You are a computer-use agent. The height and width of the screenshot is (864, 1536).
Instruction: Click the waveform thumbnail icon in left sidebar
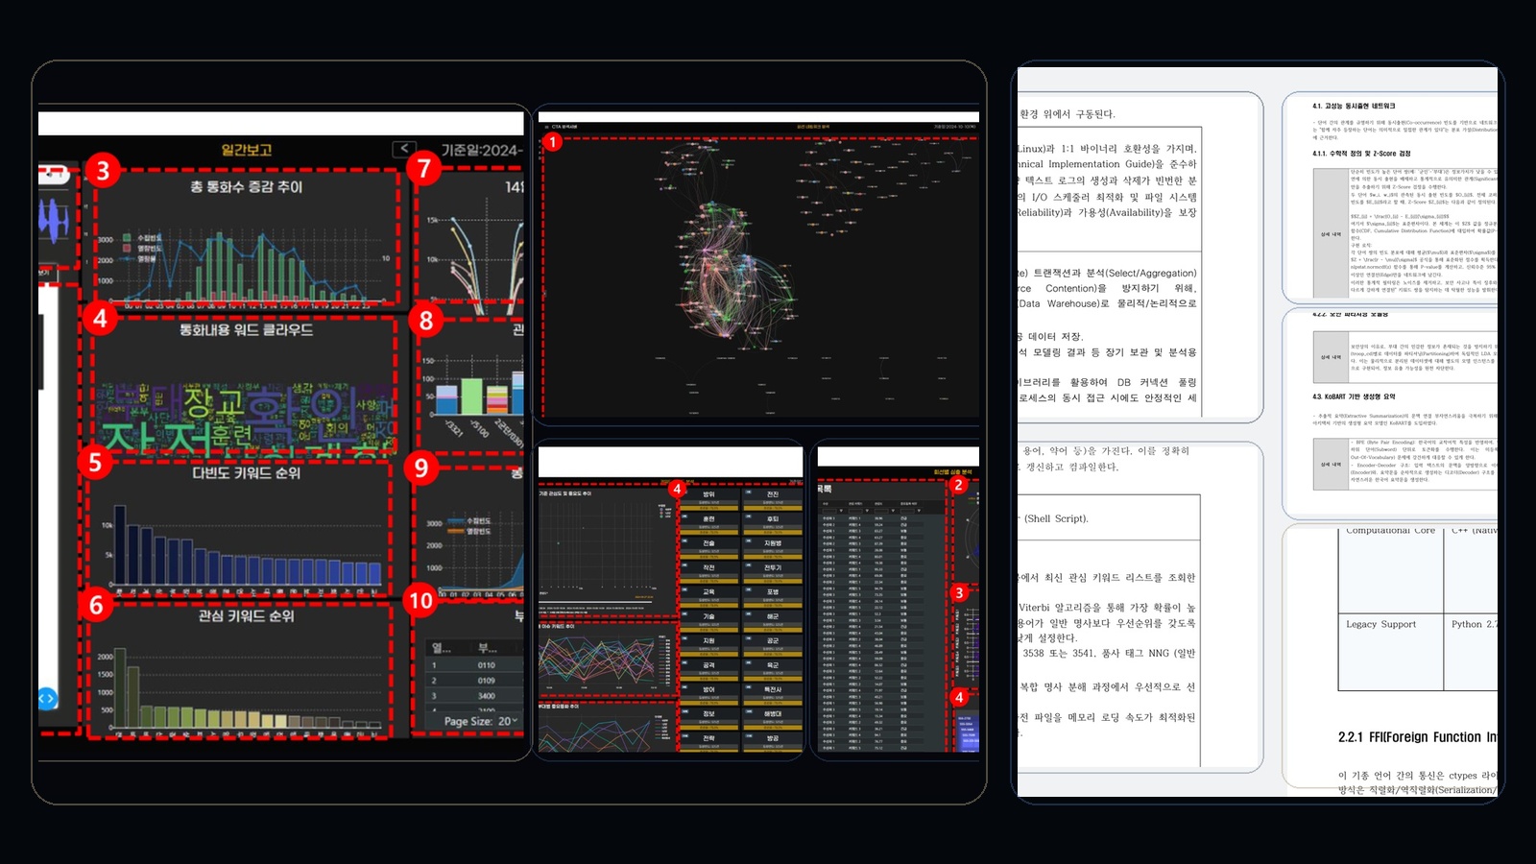click(x=51, y=215)
